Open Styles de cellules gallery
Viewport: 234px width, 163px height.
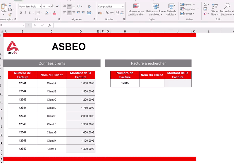pos(171,10)
